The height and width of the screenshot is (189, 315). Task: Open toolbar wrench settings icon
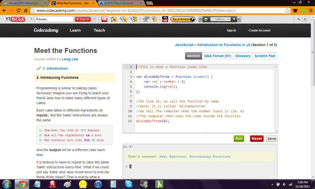point(299,19)
